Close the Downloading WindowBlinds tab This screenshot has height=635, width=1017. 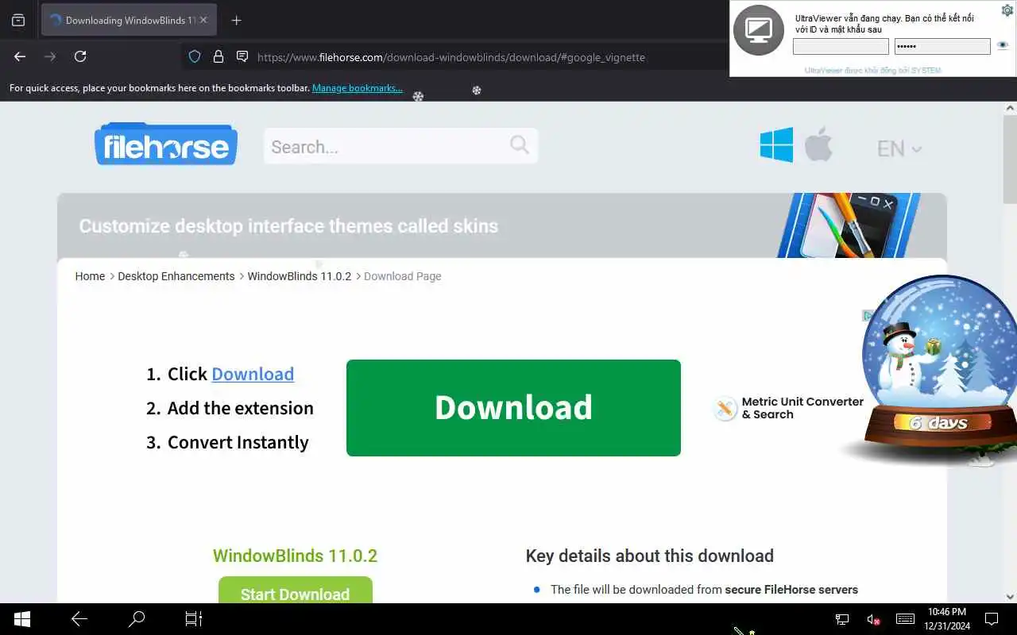pos(203,20)
